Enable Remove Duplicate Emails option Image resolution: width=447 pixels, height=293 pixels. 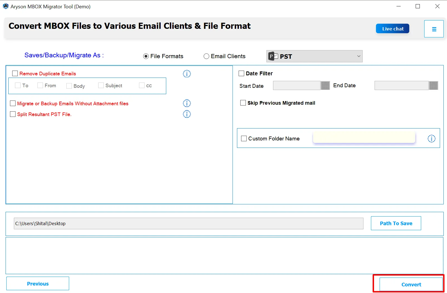15,73
